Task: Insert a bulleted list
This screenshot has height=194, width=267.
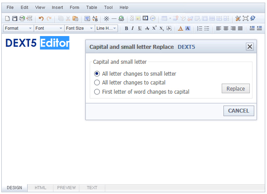Action: pos(207,28)
